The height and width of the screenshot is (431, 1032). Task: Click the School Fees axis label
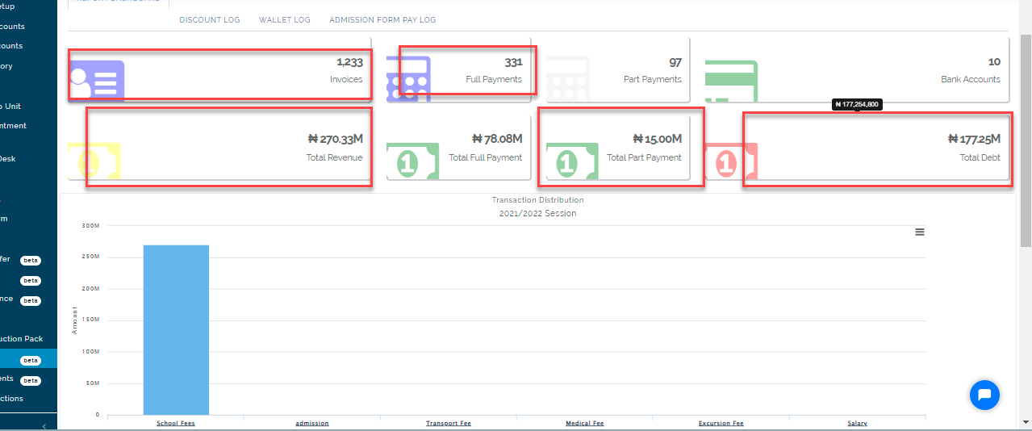176,423
